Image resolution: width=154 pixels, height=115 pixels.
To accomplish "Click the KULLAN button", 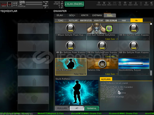I will click(62, 108).
